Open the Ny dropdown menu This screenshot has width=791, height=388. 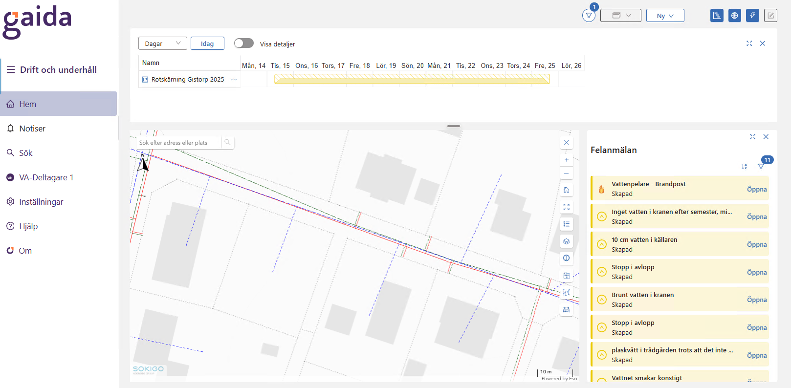tap(665, 16)
